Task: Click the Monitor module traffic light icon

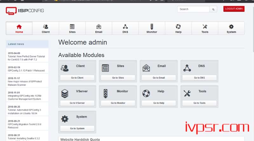Action: point(105,94)
